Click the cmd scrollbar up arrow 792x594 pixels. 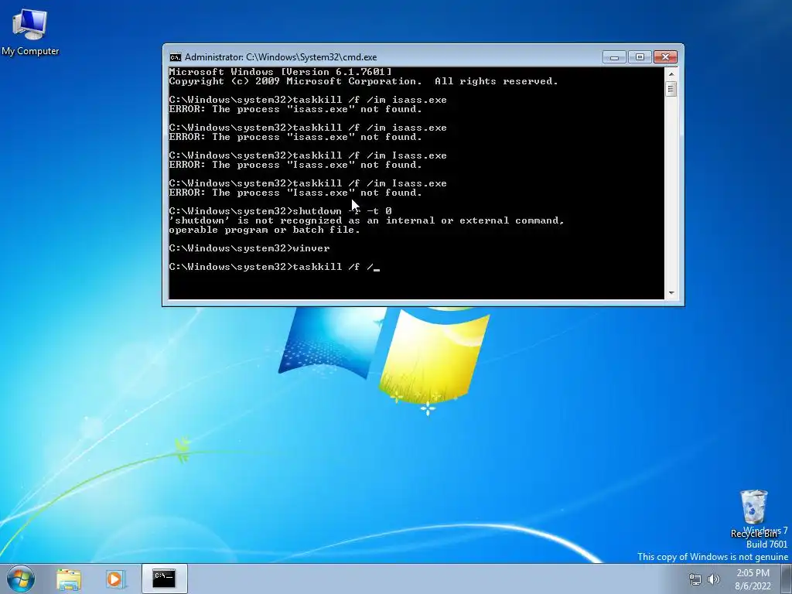(x=671, y=74)
